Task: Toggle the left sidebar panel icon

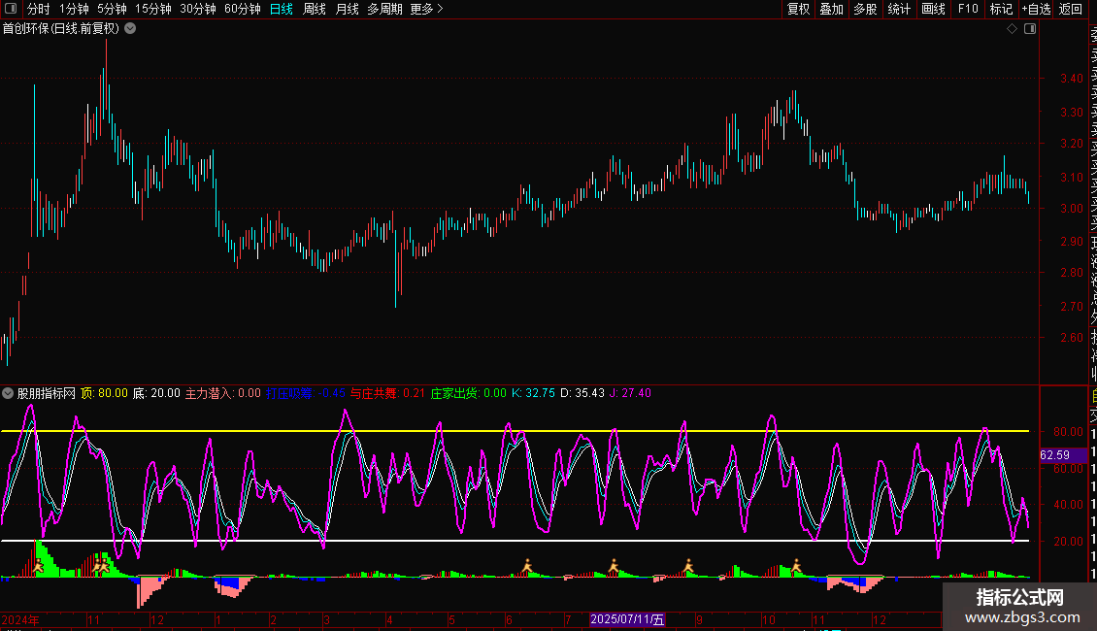Action: 11,9
